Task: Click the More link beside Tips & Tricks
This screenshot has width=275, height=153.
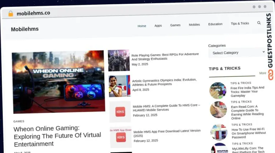Action: point(262,73)
